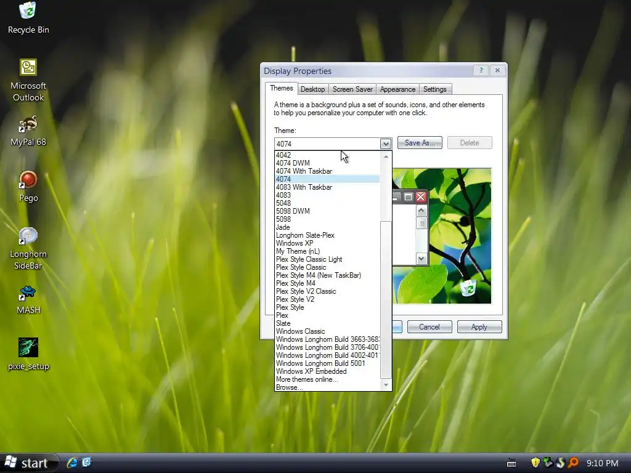Choose the 5098 DWM theme
This screenshot has width=631, height=473.
point(327,211)
